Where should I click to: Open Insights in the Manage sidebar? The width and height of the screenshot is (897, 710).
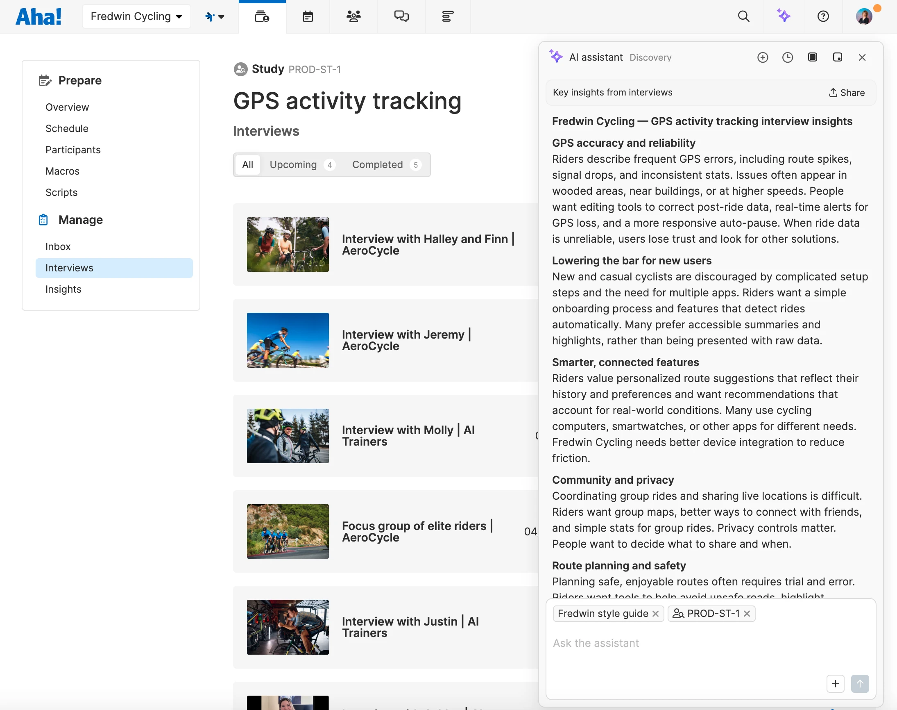click(x=63, y=289)
